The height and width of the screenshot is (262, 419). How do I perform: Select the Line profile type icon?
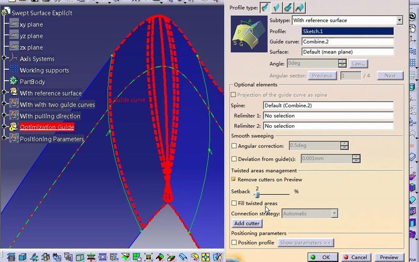click(277, 7)
